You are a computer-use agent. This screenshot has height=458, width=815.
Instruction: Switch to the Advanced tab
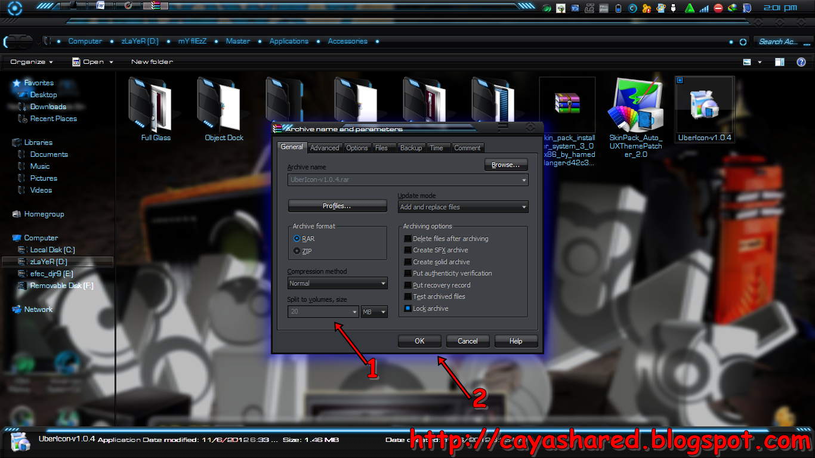[x=325, y=148]
